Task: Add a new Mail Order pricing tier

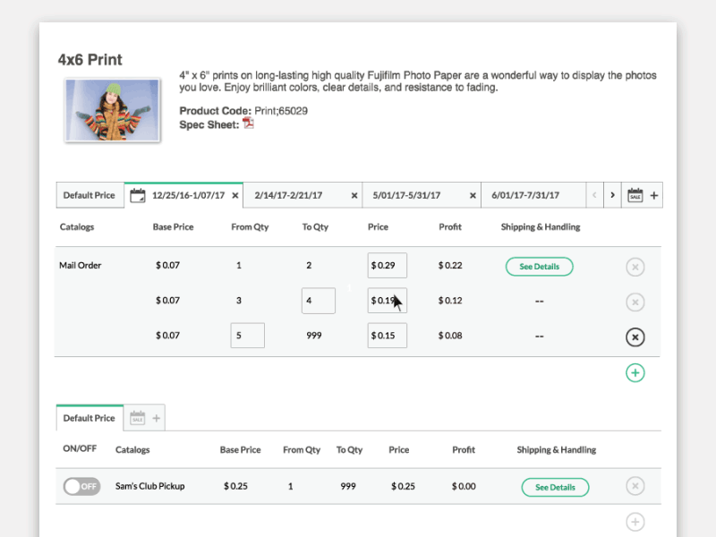Action: coord(635,372)
